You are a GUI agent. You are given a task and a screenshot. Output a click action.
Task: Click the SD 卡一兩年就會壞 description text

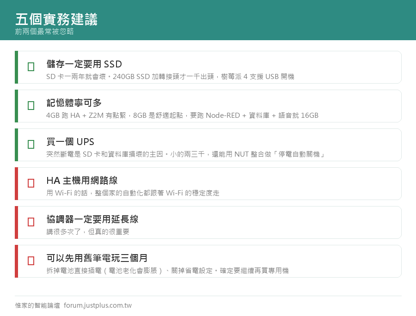pyautogui.click(x=170, y=77)
